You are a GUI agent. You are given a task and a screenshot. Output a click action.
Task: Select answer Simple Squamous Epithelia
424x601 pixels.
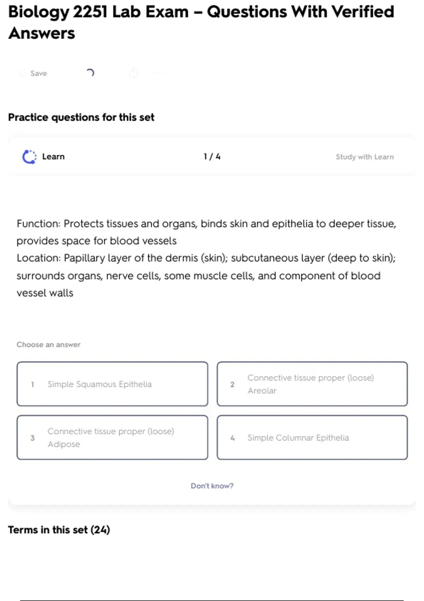[112, 384]
